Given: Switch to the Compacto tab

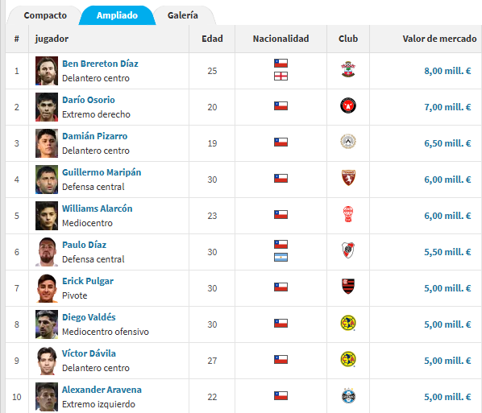Looking at the screenshot, I should click(x=45, y=15).
